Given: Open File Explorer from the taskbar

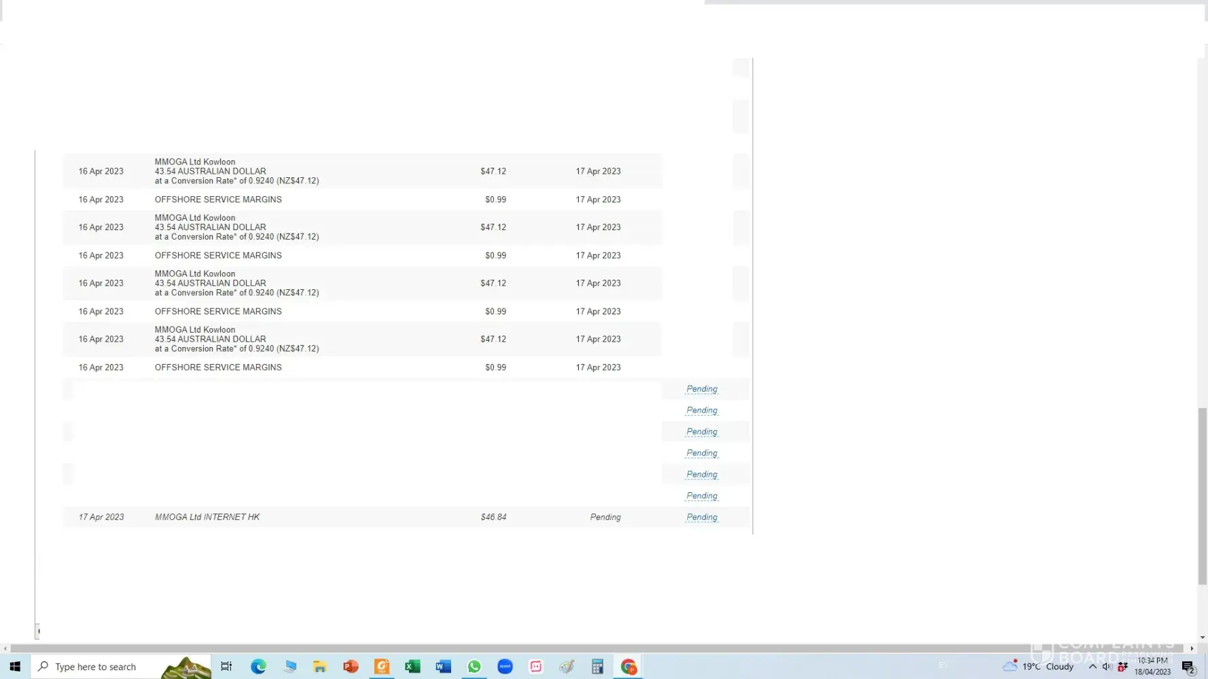Looking at the screenshot, I should pyautogui.click(x=320, y=667).
